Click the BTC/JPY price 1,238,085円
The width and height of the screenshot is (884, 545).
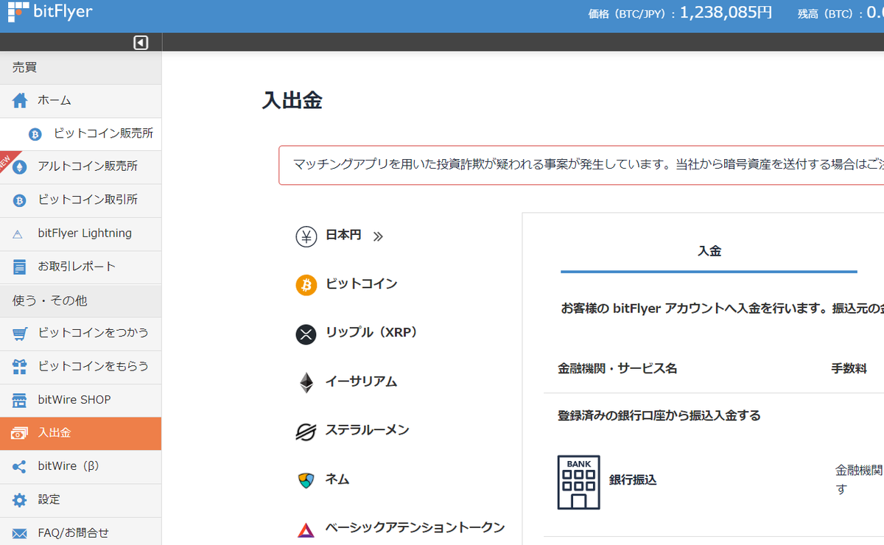[725, 13]
